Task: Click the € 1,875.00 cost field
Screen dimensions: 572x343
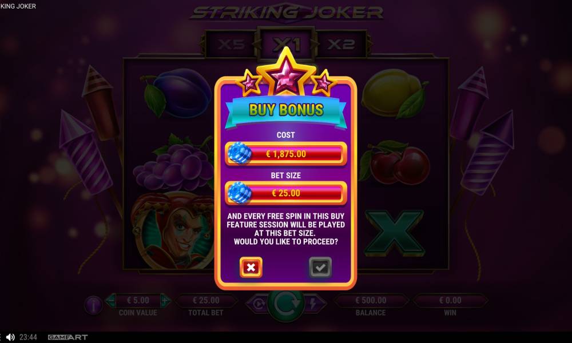Action: click(285, 154)
